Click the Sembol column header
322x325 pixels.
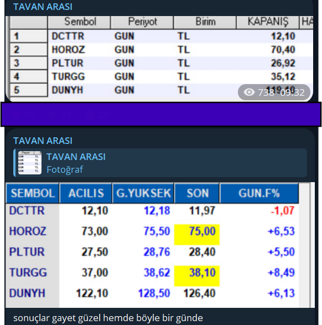point(79,22)
